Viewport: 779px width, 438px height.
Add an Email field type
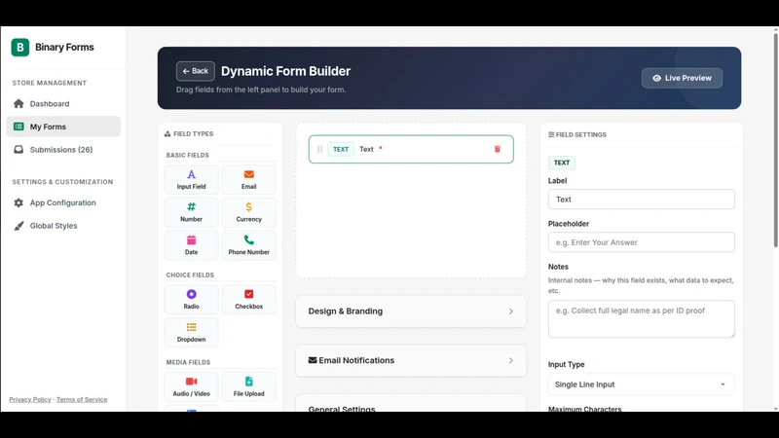(249, 179)
